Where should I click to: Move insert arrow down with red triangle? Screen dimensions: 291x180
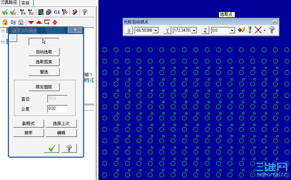(x=31, y=22)
